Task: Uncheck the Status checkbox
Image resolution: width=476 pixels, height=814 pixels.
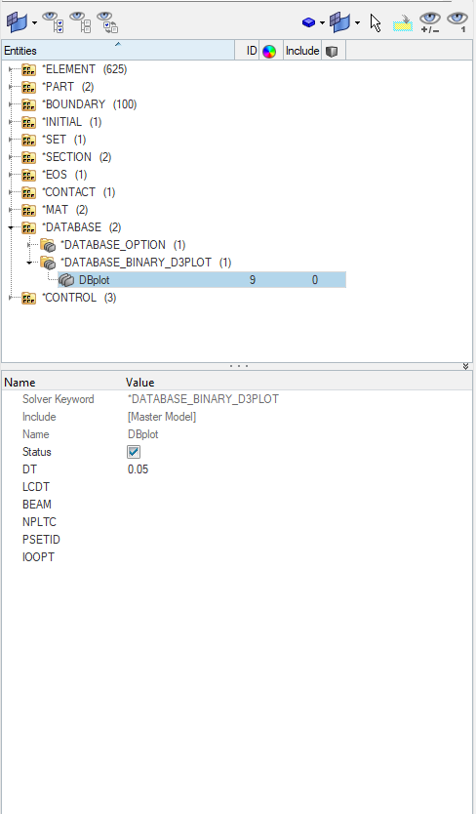Action: 134,452
